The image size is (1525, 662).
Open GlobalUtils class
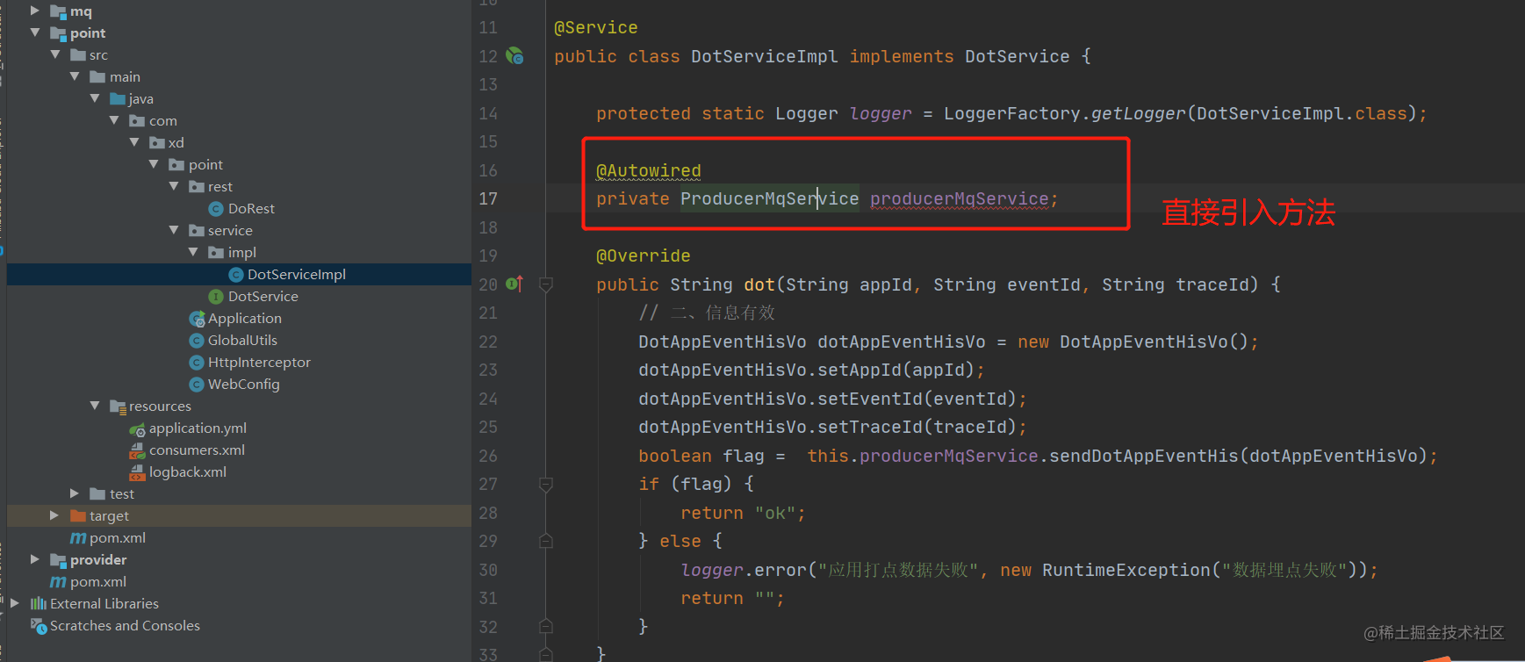coord(242,341)
